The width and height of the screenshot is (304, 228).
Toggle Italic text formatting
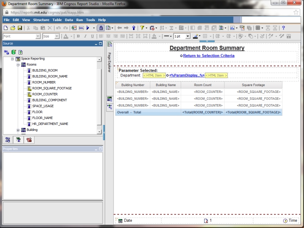pyautogui.click(x=84, y=37)
